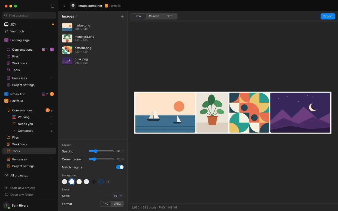This screenshot has width=338, height=211.
Task: Click the Spacing slider
Action: (101, 151)
